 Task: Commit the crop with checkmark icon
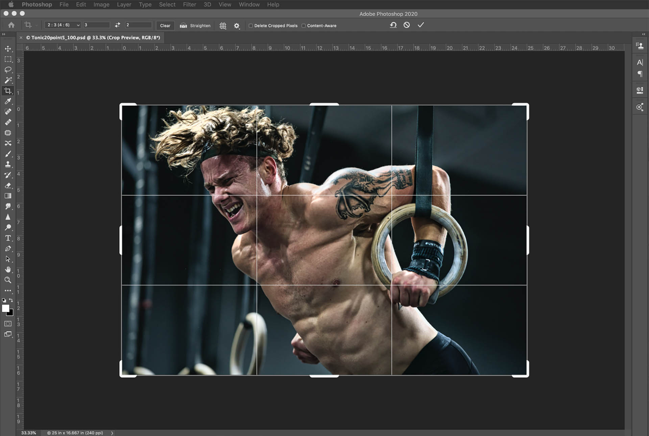point(420,25)
